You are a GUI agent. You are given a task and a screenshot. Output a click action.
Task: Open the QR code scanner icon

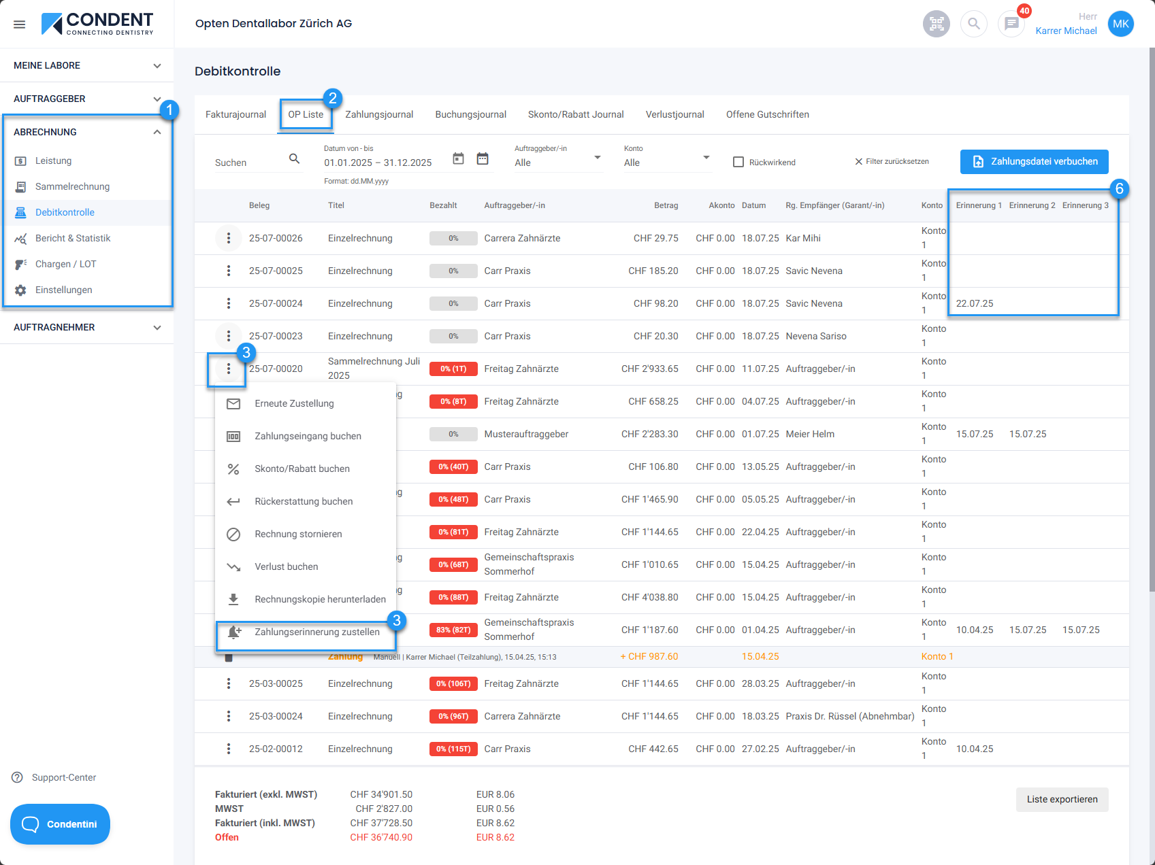[937, 24]
